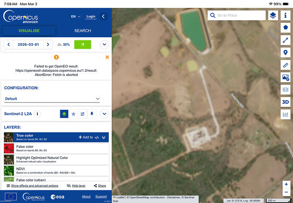Open the Default configuration dropdown
Screen dimensions: 293x203
52,99
